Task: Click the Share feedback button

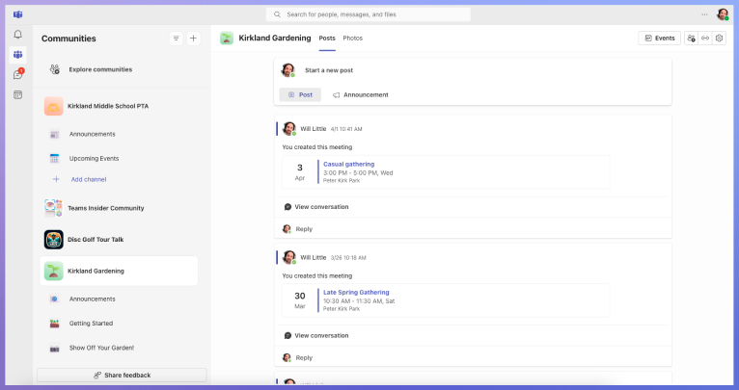Action: tap(122, 375)
